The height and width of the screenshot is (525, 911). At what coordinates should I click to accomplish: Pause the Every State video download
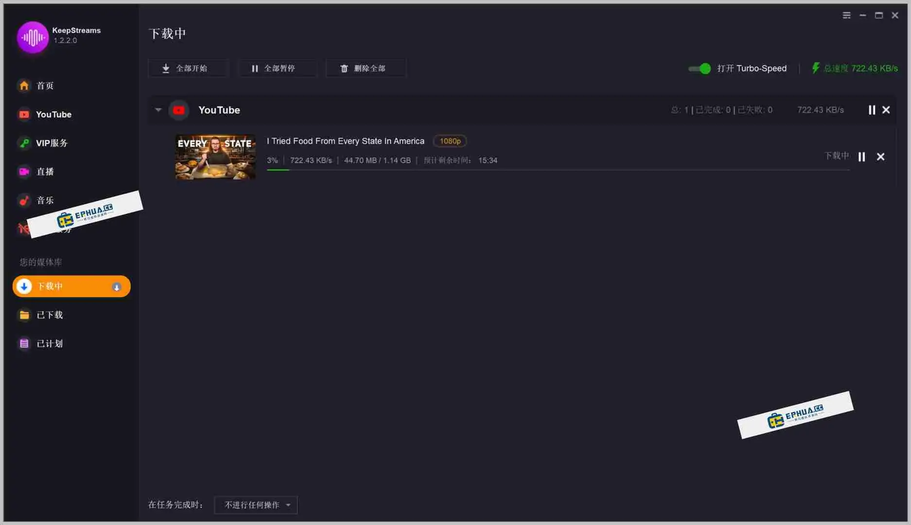tap(861, 157)
